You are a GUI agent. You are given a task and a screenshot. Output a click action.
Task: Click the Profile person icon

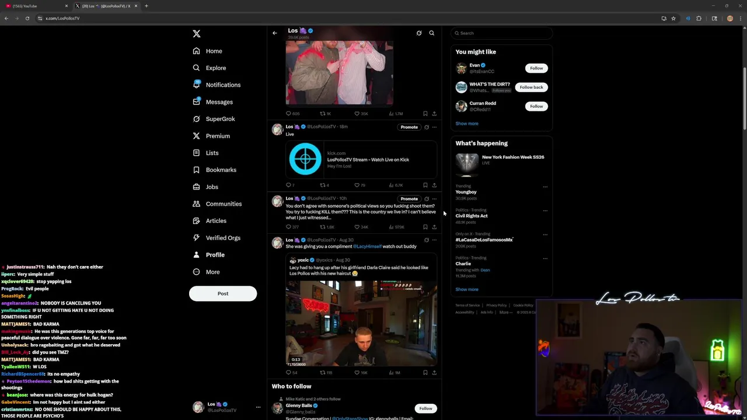[197, 255]
